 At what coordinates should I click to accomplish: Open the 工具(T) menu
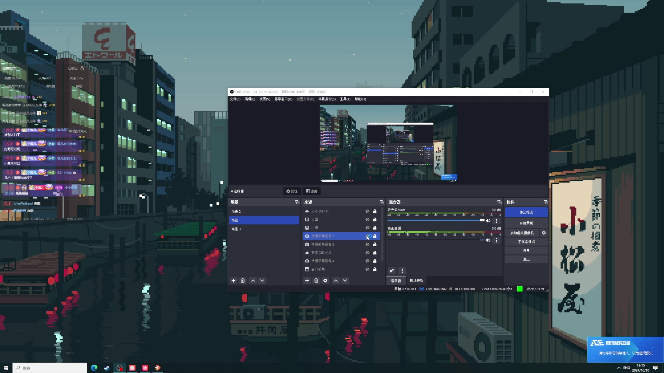coord(345,99)
